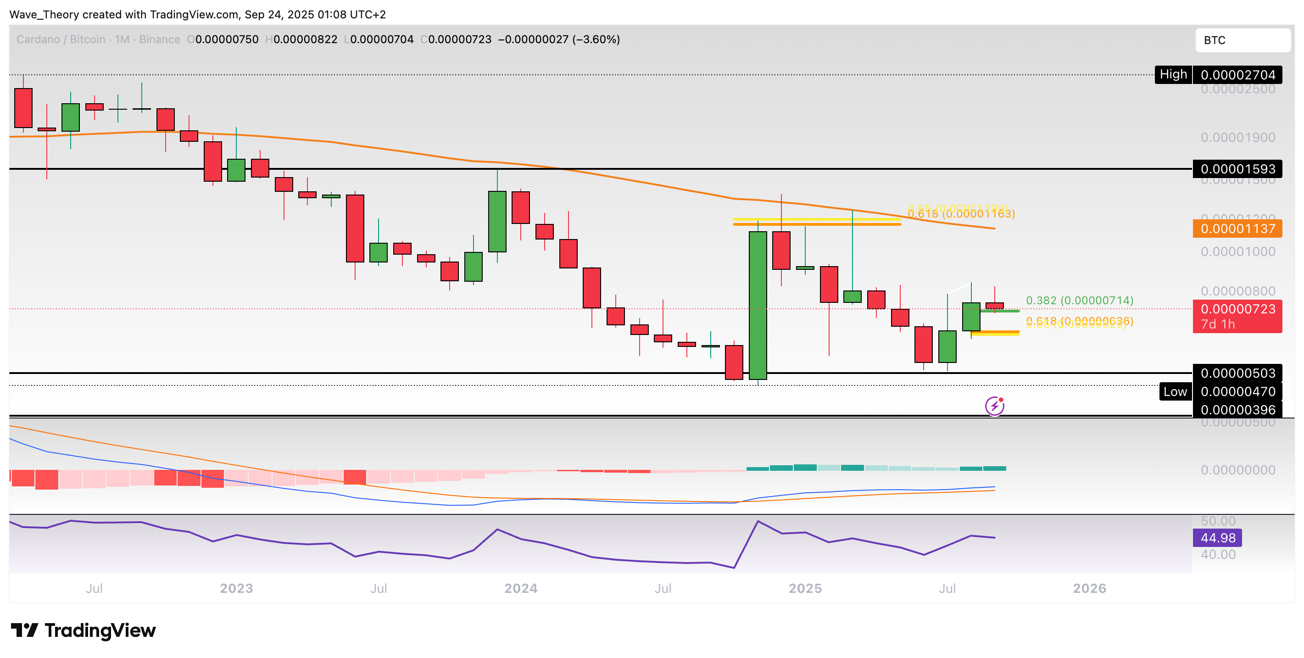Click the 0.382 Fibonacci level label
Image resolution: width=1304 pixels, height=658 pixels.
click(1079, 301)
